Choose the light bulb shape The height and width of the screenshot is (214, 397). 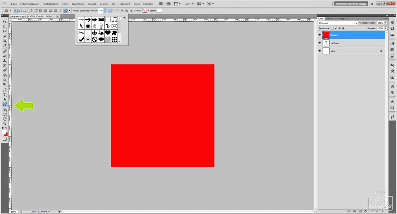click(101, 26)
